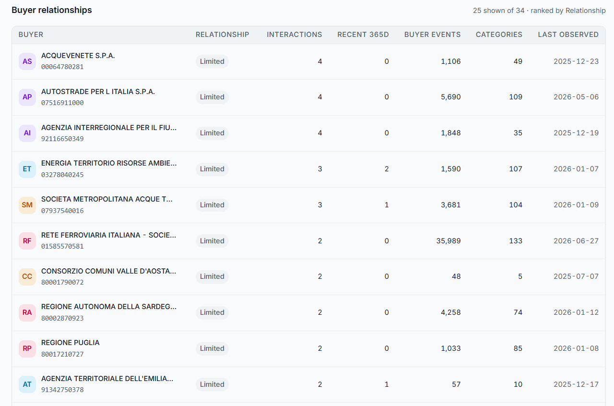
Task: Open buyer RETE FERROVIARIA ITALIANA
Action: tap(109, 235)
